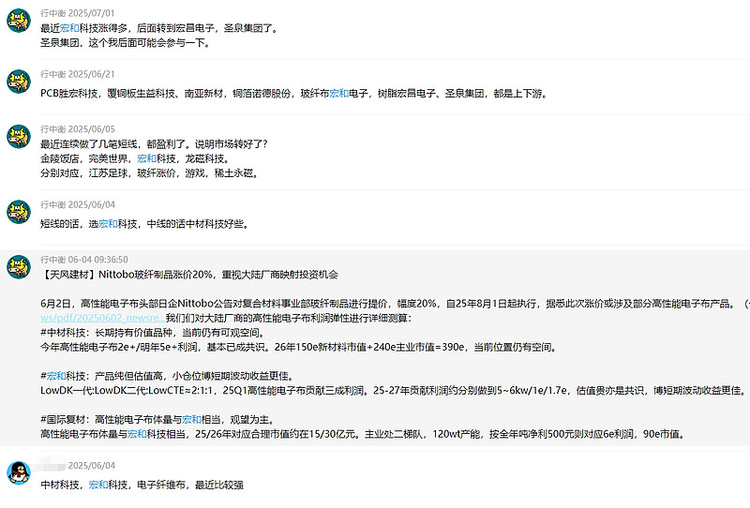Click username 行中衡 dated 2025/06/21

point(52,74)
